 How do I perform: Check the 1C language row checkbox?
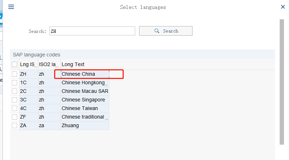tap(14, 82)
